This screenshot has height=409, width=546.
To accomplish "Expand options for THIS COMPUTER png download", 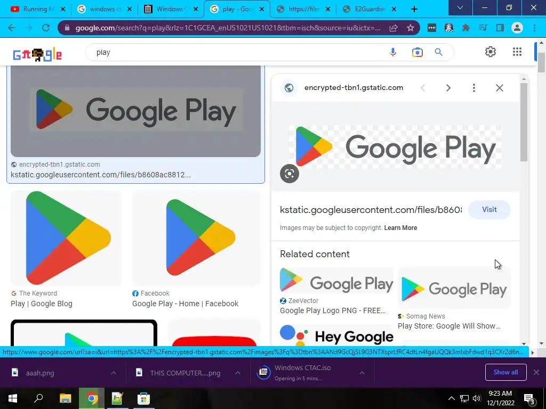I will coord(238,373).
